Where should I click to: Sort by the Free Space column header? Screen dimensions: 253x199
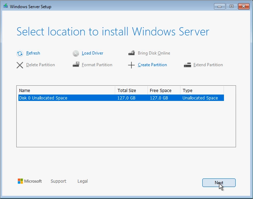point(164,90)
